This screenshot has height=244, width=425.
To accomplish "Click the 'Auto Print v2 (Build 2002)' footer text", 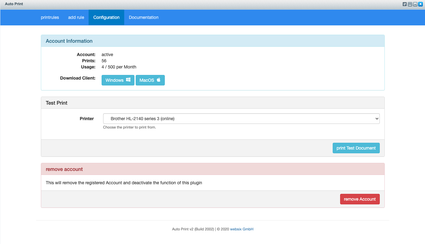I will 193,229.
